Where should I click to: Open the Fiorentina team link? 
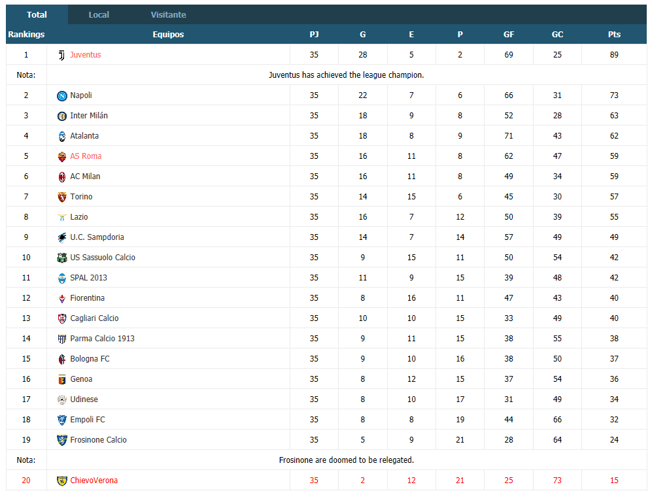87,298
